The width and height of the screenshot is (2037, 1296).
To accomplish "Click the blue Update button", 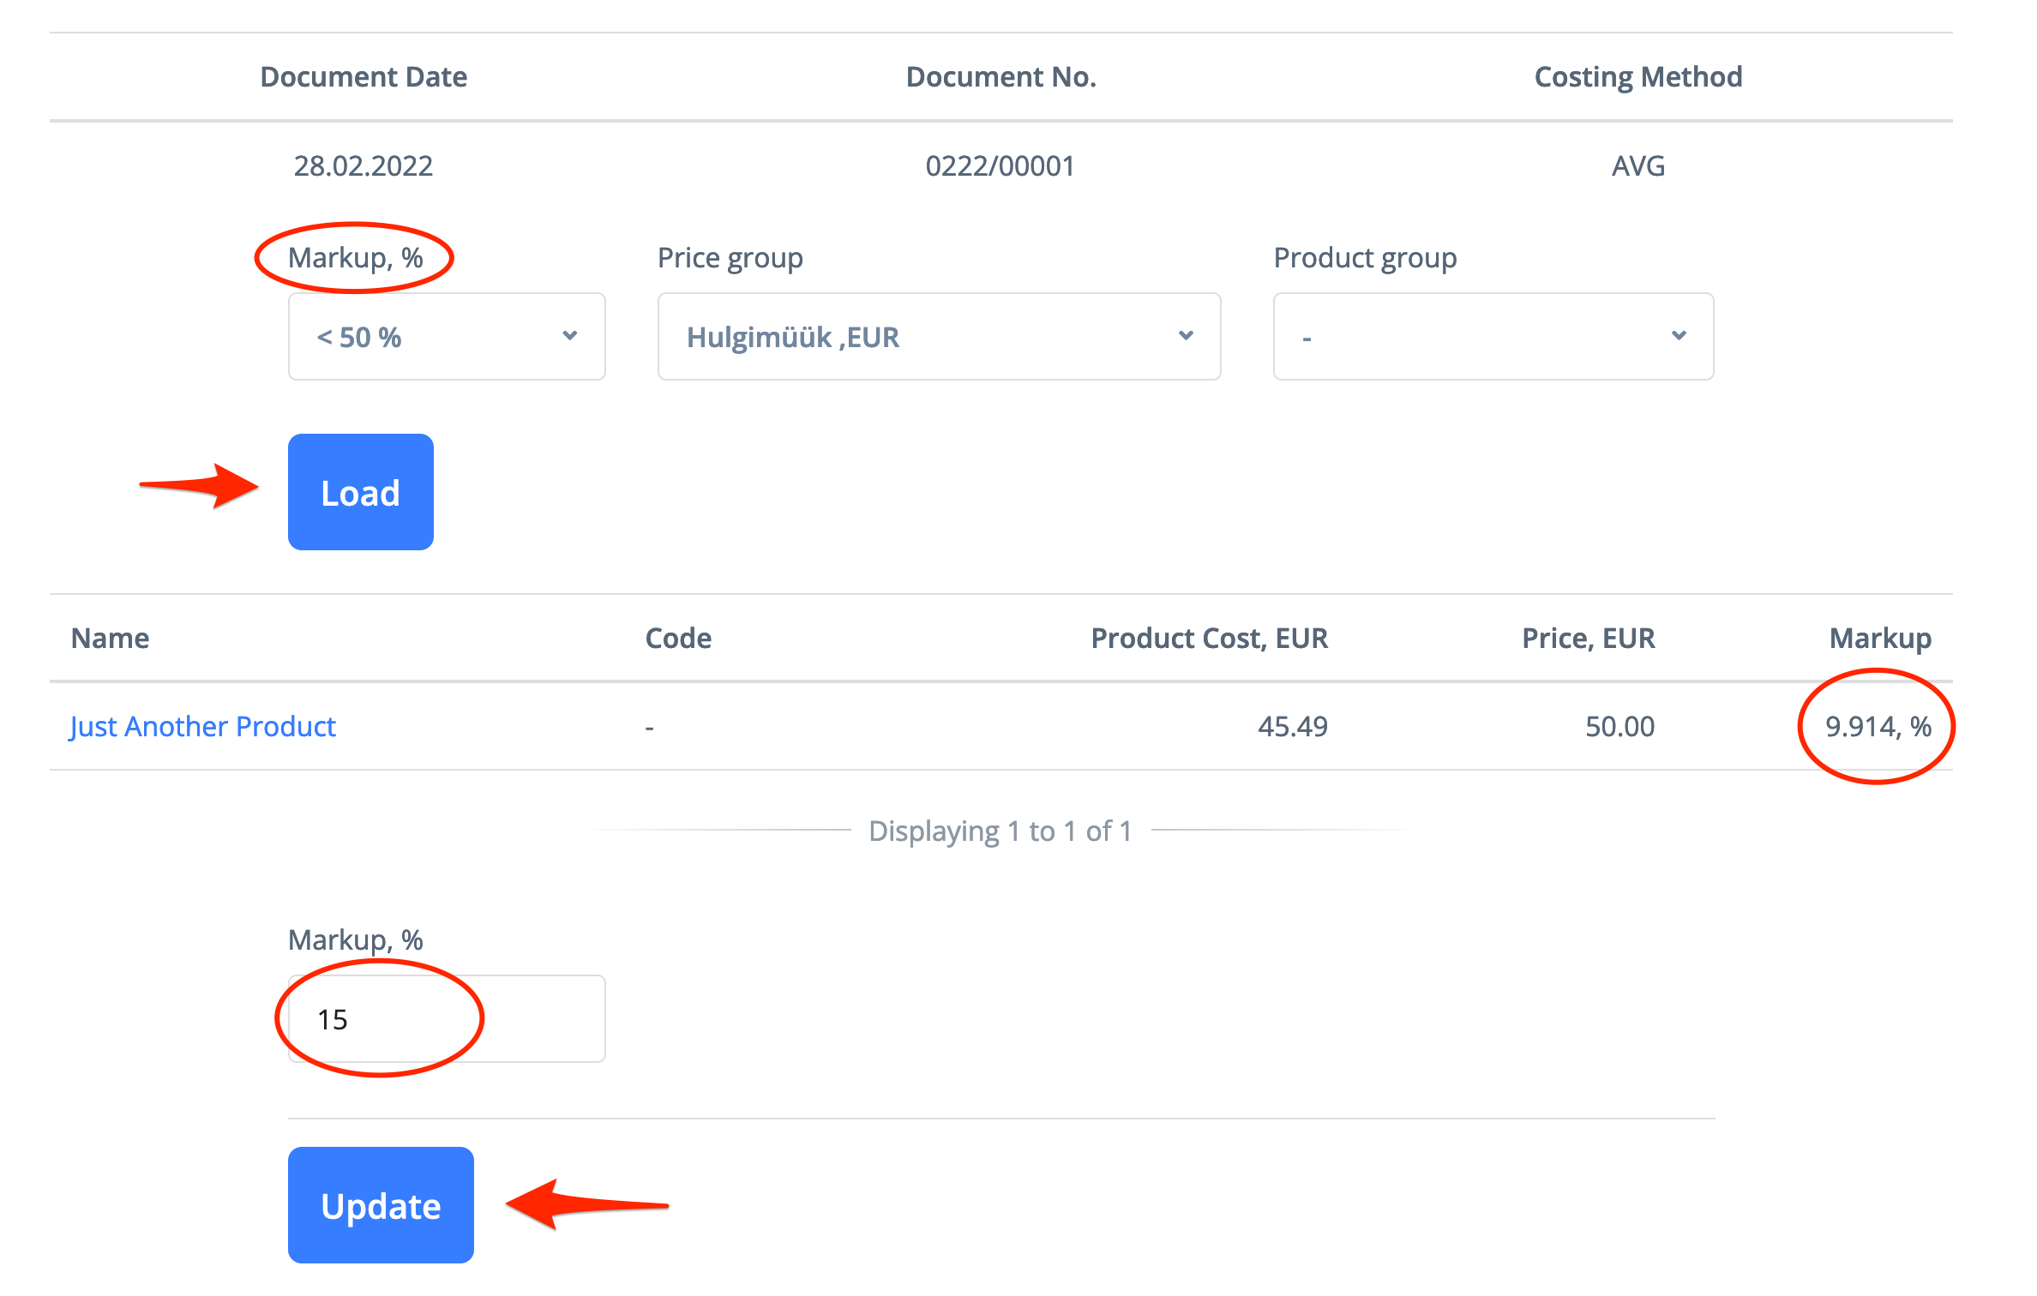I will pos(381,1204).
